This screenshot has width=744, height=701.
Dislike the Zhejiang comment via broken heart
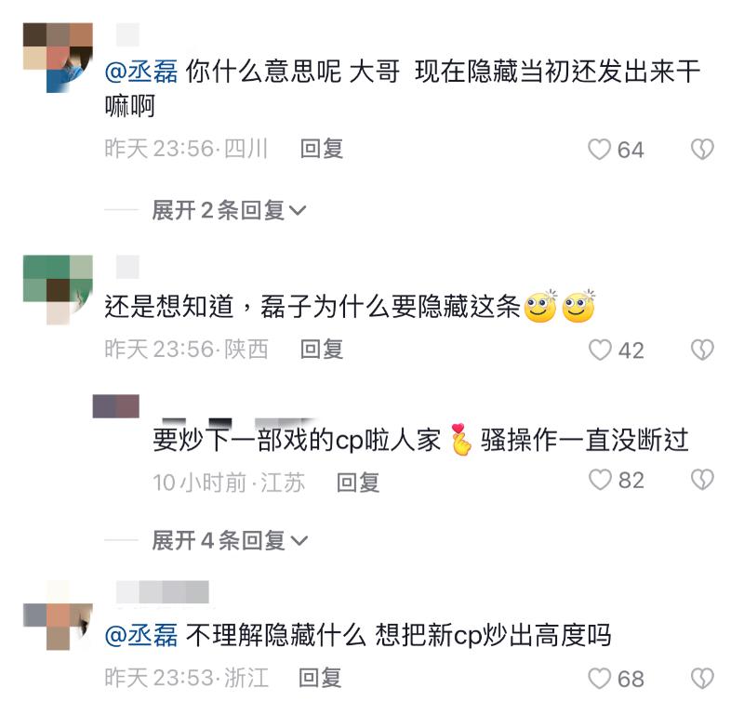pos(702,679)
